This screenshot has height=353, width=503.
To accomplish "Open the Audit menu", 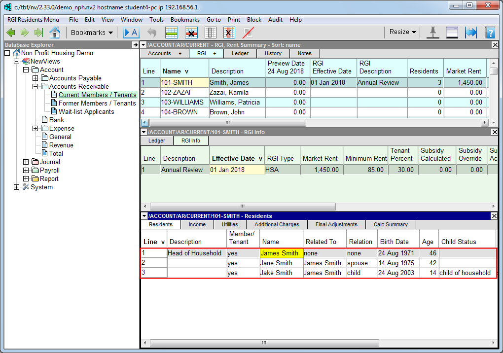I will (x=275, y=20).
